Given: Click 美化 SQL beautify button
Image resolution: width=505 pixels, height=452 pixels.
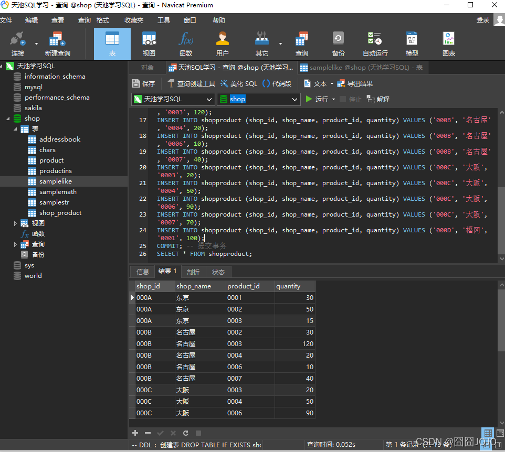Looking at the screenshot, I should click(239, 84).
